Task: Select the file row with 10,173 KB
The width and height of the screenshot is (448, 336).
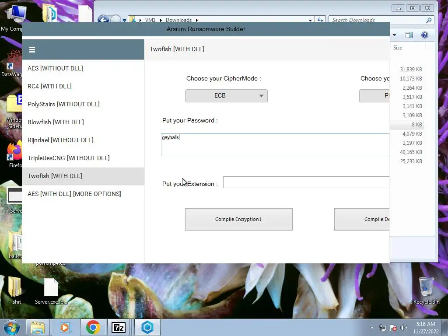Action: (406, 79)
